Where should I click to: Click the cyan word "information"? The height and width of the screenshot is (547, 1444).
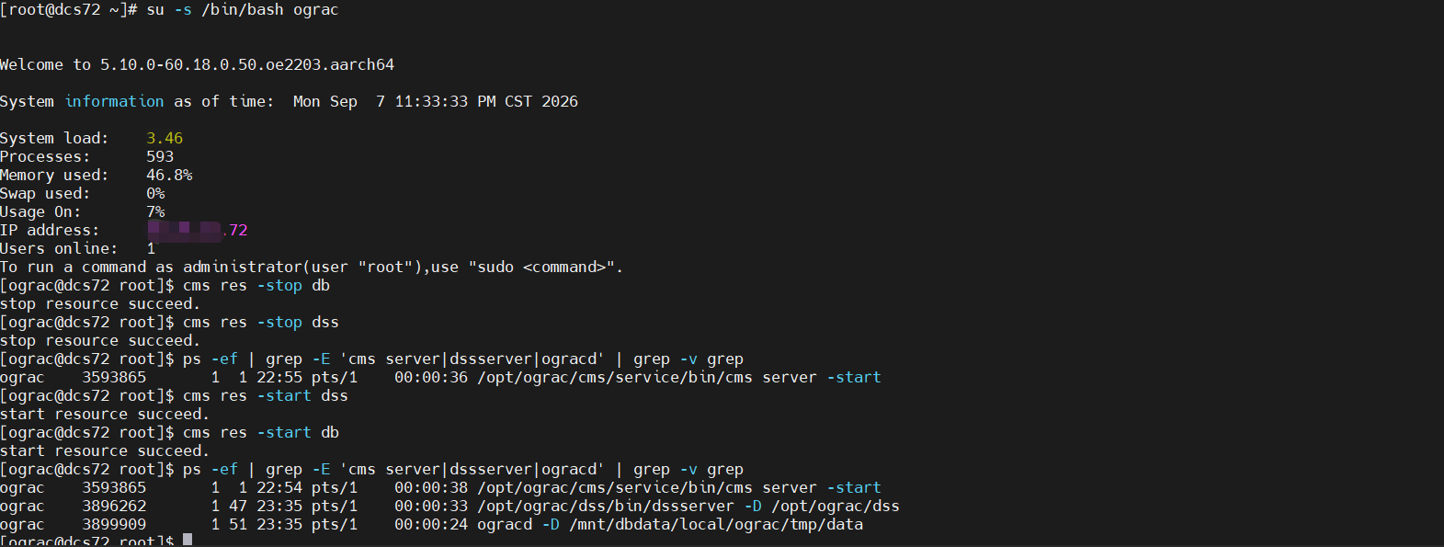coord(114,101)
